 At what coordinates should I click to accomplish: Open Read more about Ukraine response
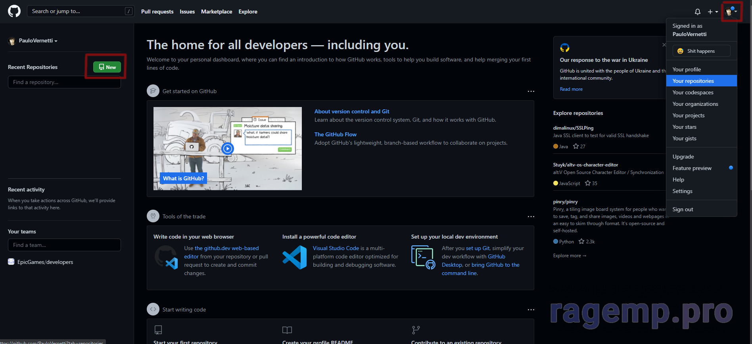(x=571, y=89)
